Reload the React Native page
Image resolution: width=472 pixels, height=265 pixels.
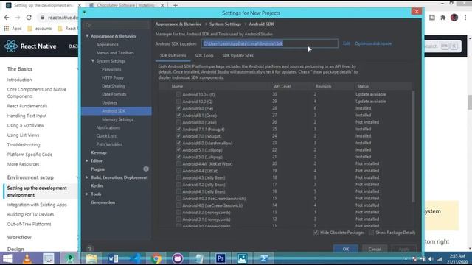click(x=29, y=18)
